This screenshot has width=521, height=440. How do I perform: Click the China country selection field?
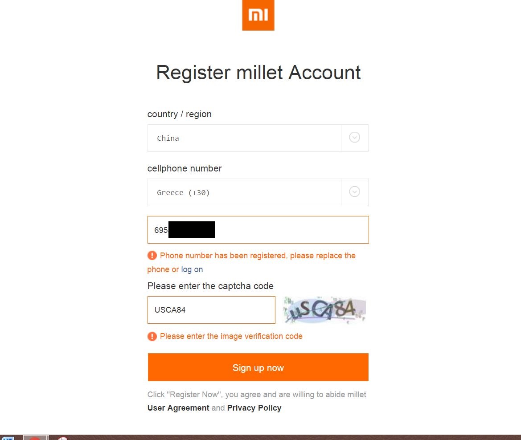[x=244, y=138]
